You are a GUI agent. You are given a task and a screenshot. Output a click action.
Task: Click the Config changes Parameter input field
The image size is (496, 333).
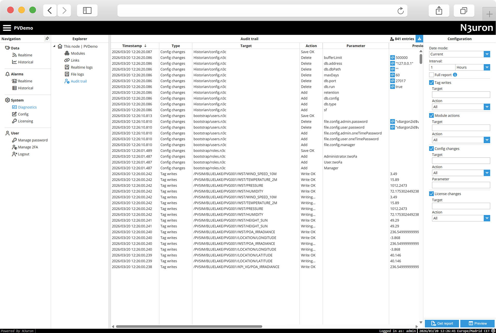461,185
